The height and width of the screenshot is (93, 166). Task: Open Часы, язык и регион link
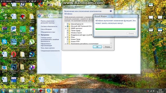[48, 48]
